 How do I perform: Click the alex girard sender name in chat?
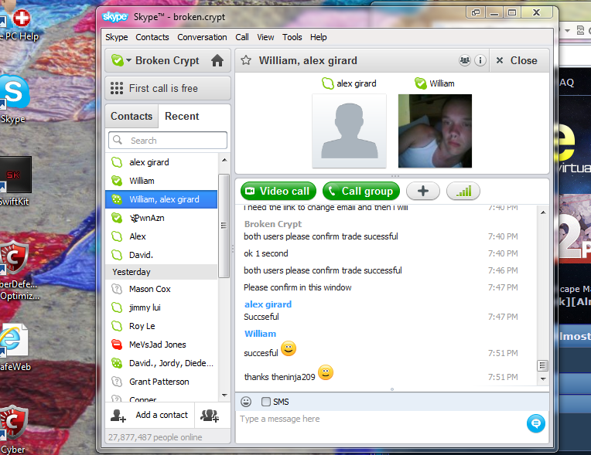(268, 304)
